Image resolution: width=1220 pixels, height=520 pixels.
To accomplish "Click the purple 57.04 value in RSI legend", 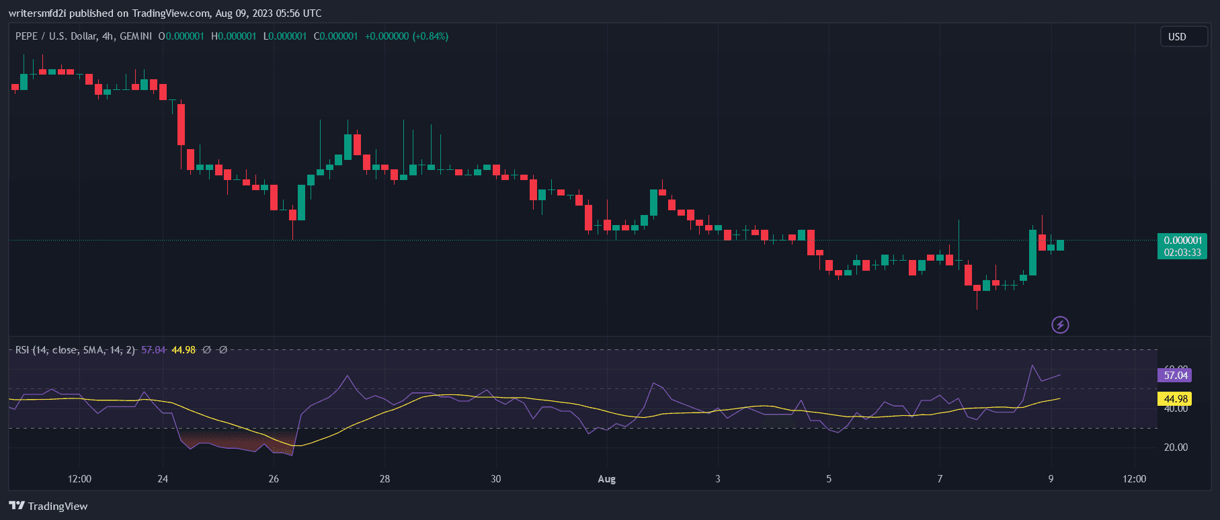I will click(153, 350).
